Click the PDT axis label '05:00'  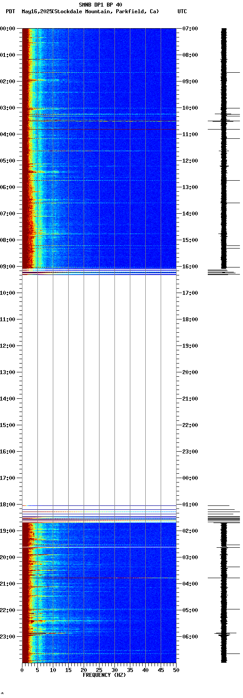8,161
